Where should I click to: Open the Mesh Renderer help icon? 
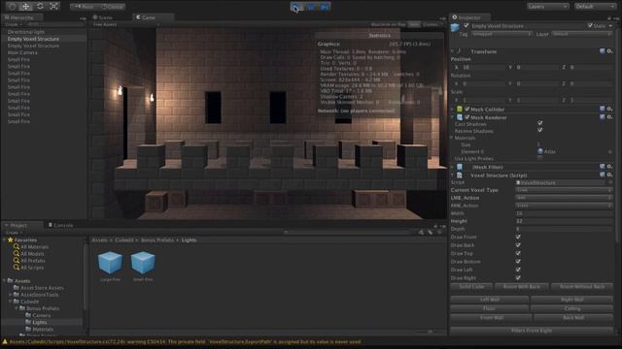[x=603, y=117]
